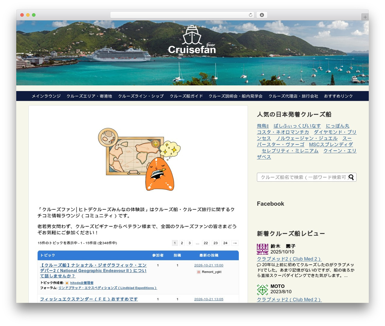Viewport: 385px width, 326px height.
Task: Go to pagination page 2
Action: pyautogui.click(x=182, y=243)
